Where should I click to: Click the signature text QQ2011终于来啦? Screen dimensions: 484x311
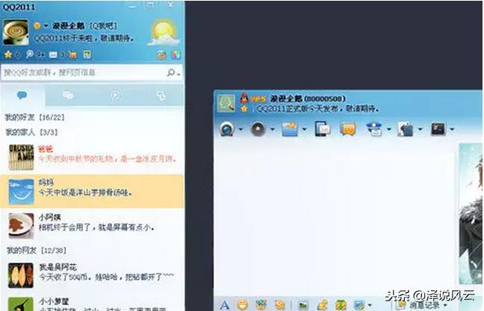(x=84, y=38)
